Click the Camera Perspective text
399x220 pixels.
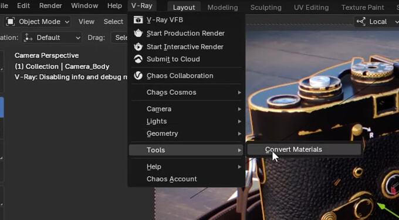click(x=46, y=56)
